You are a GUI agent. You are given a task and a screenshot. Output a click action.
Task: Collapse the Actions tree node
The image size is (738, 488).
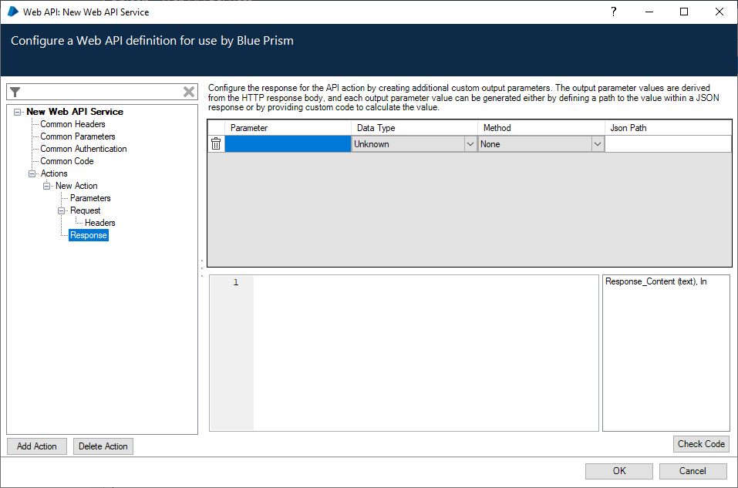(x=32, y=173)
